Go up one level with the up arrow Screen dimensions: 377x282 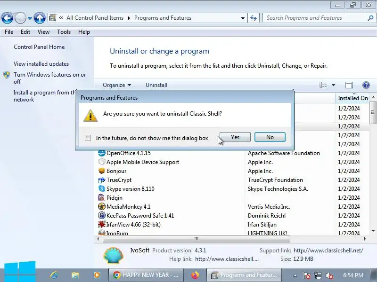click(x=40, y=18)
